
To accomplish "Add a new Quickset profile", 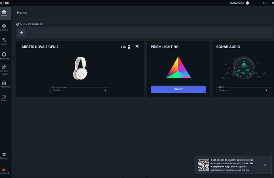I will 22,33.
